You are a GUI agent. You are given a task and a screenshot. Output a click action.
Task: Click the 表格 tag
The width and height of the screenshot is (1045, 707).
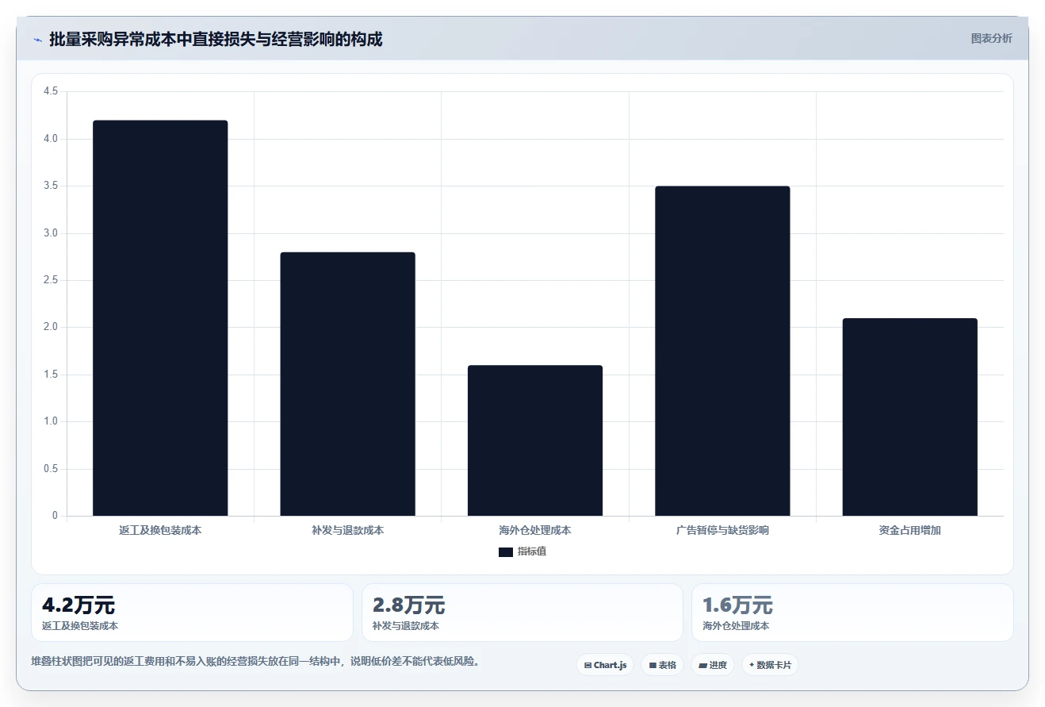click(662, 665)
